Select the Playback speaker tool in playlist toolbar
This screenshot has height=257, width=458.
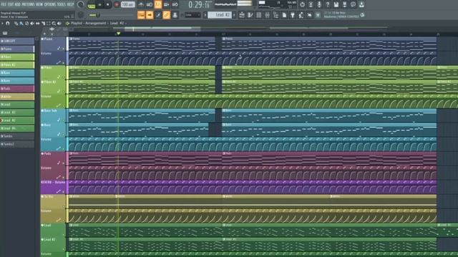point(59,23)
